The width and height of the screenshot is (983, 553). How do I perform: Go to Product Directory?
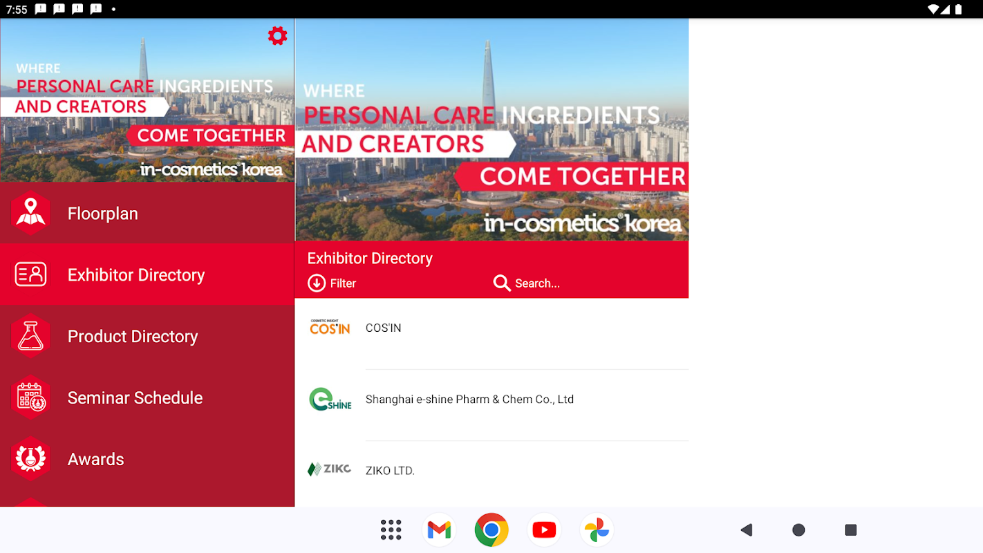pyautogui.click(x=147, y=336)
